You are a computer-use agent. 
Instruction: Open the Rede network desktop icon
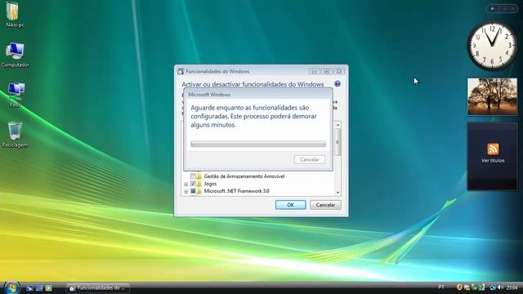[x=16, y=95]
